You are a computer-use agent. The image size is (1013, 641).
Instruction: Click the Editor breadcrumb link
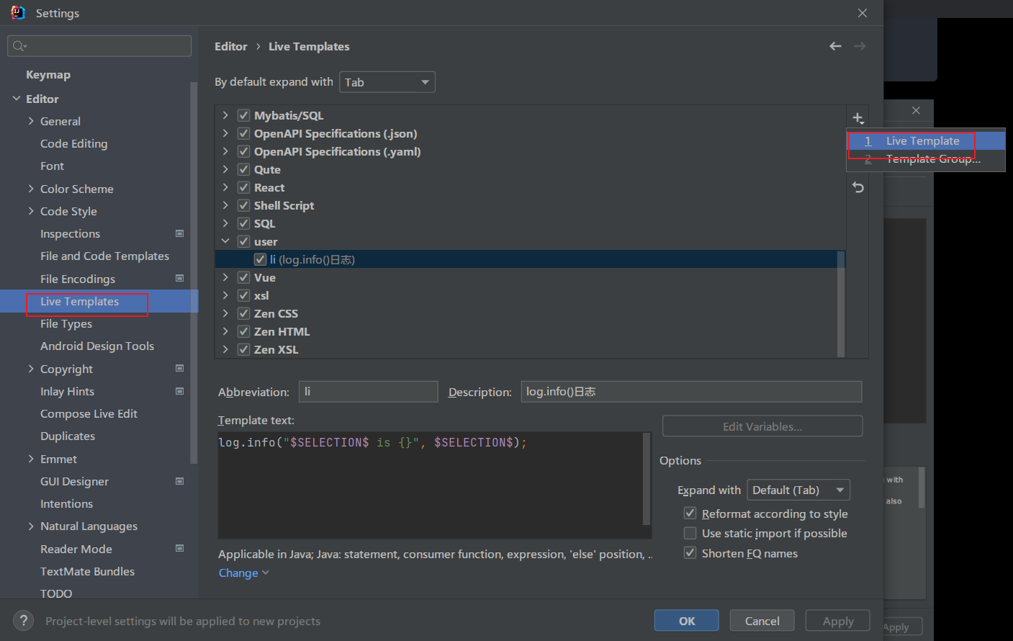click(230, 47)
